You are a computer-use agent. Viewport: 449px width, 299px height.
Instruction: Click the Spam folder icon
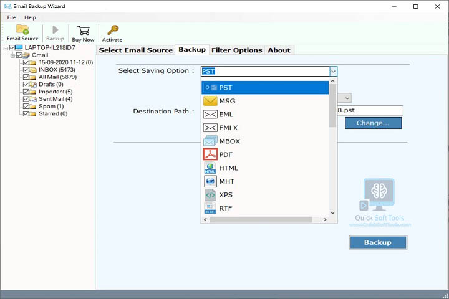(x=32, y=107)
